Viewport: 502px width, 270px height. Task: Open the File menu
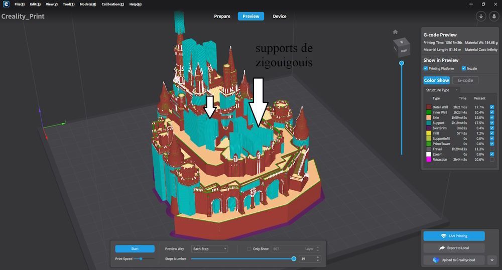click(x=19, y=4)
